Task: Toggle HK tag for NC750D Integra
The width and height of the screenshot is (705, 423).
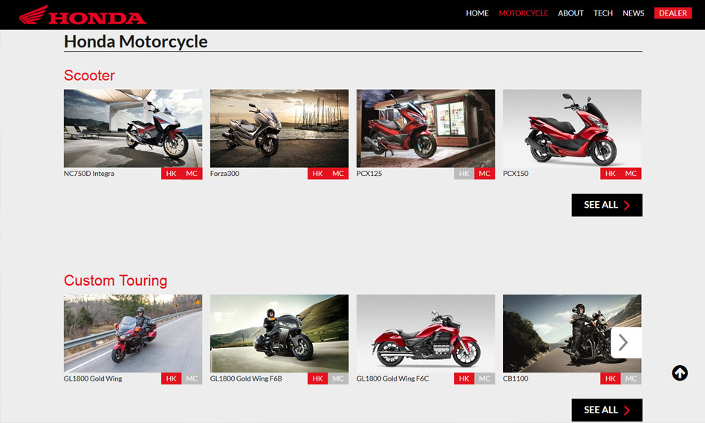Action: [x=172, y=174]
